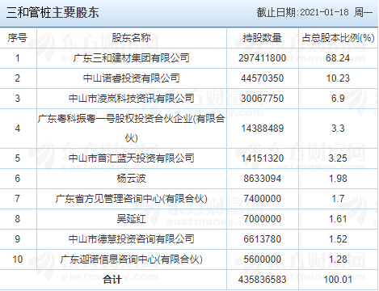Select shareholder 广东三和建材集团有限公司

pyautogui.click(x=132, y=58)
